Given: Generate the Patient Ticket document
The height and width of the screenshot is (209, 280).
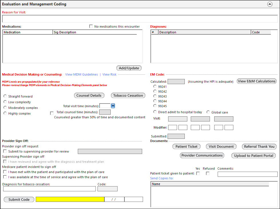Looking at the screenshot, I should [186, 147].
